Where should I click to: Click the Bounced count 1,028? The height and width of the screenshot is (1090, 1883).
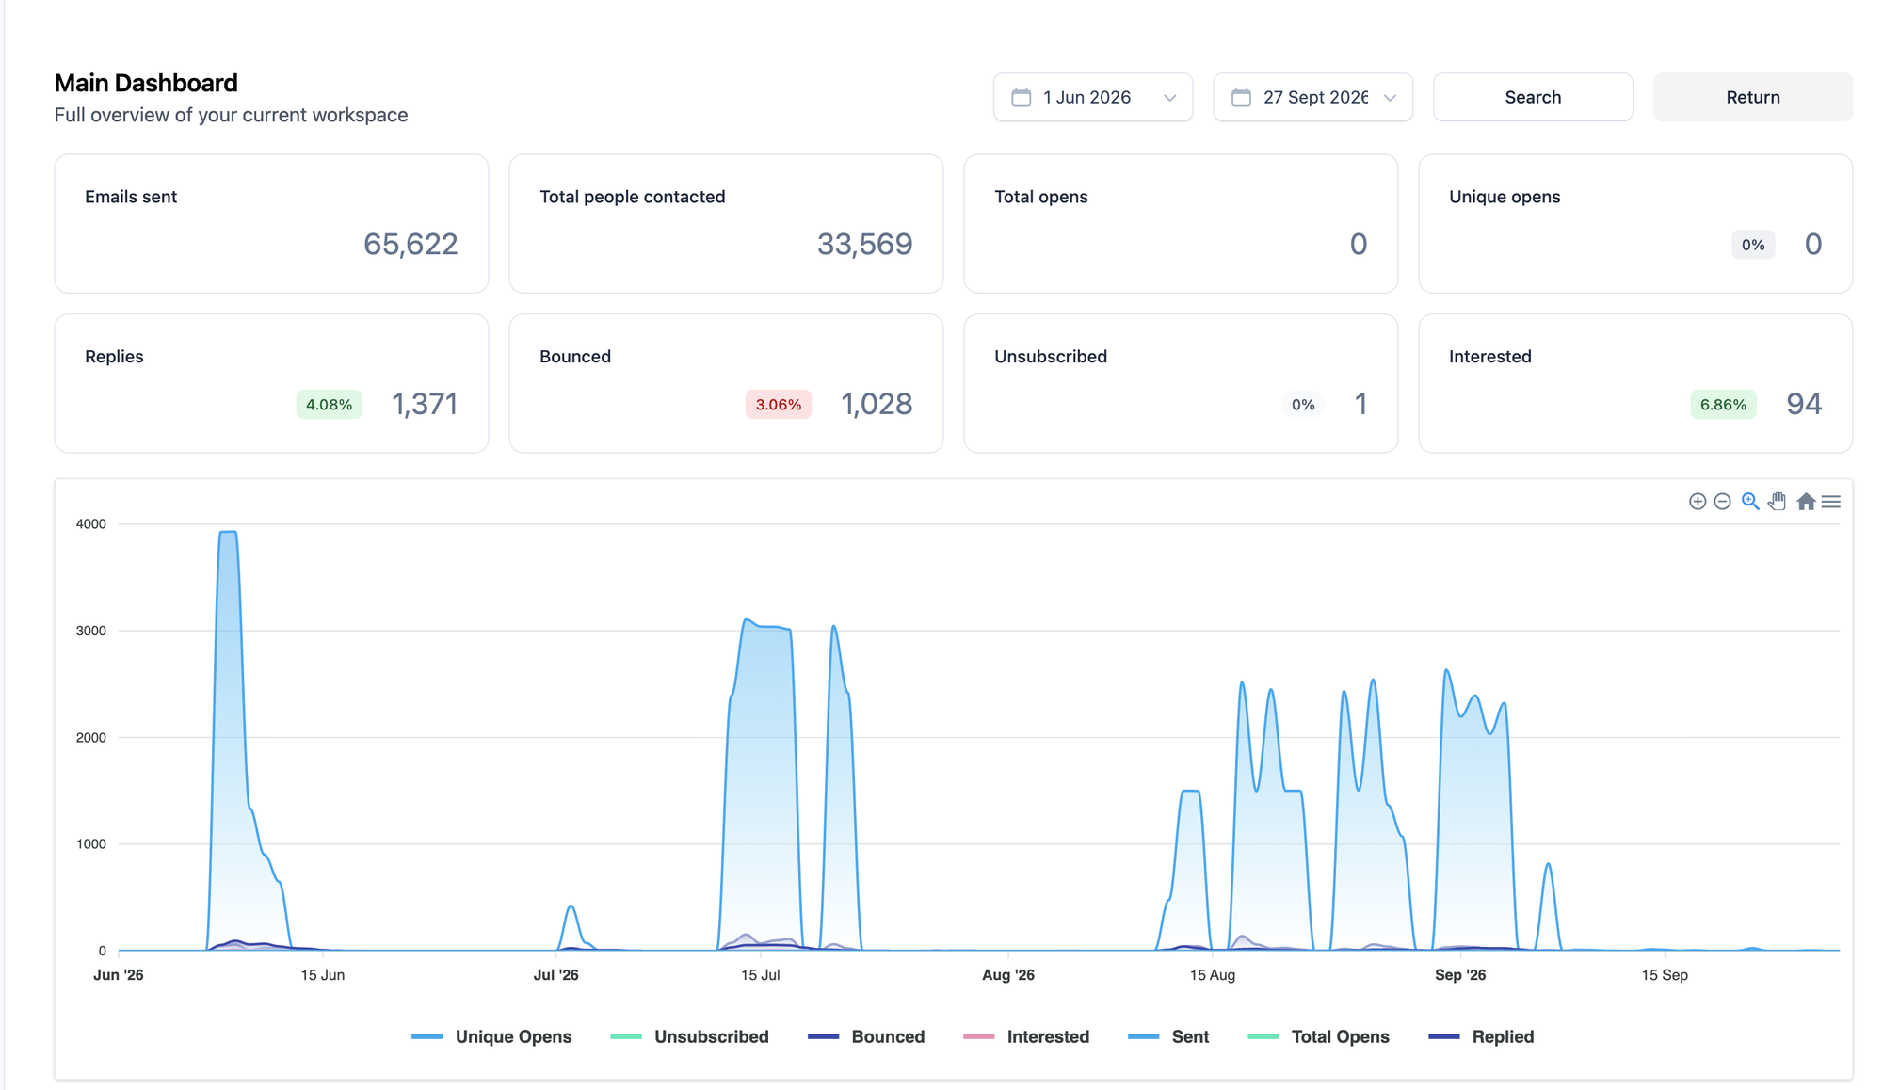coord(877,404)
